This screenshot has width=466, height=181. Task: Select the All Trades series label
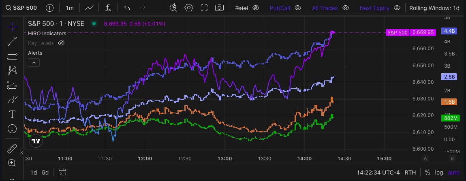point(325,9)
